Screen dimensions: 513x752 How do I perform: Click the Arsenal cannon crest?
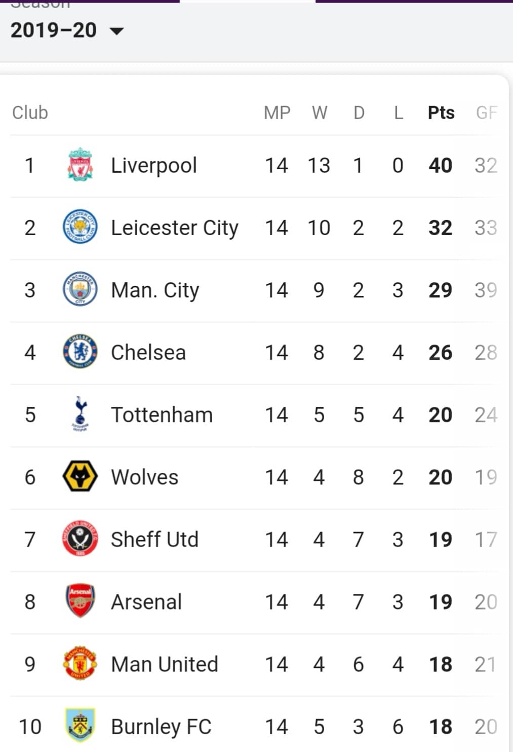click(x=80, y=601)
